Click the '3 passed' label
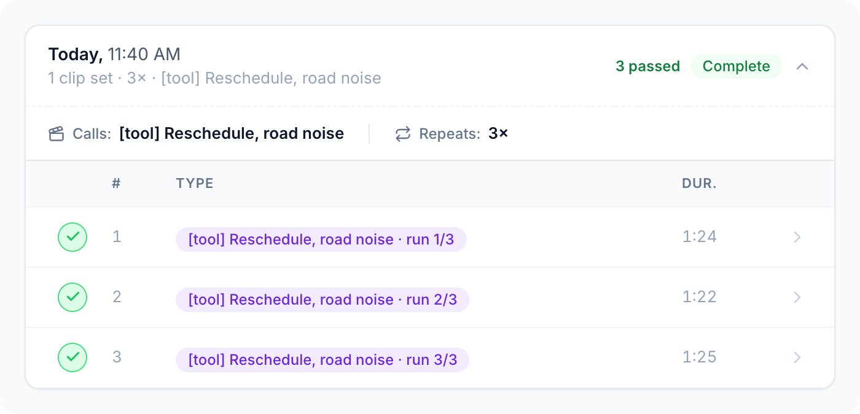The height and width of the screenshot is (414, 860). pos(647,66)
